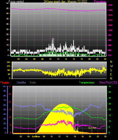This screenshot has width=118, height=140.
Task: Click the 90 value on blue humidity axis
Action: (5, 91)
